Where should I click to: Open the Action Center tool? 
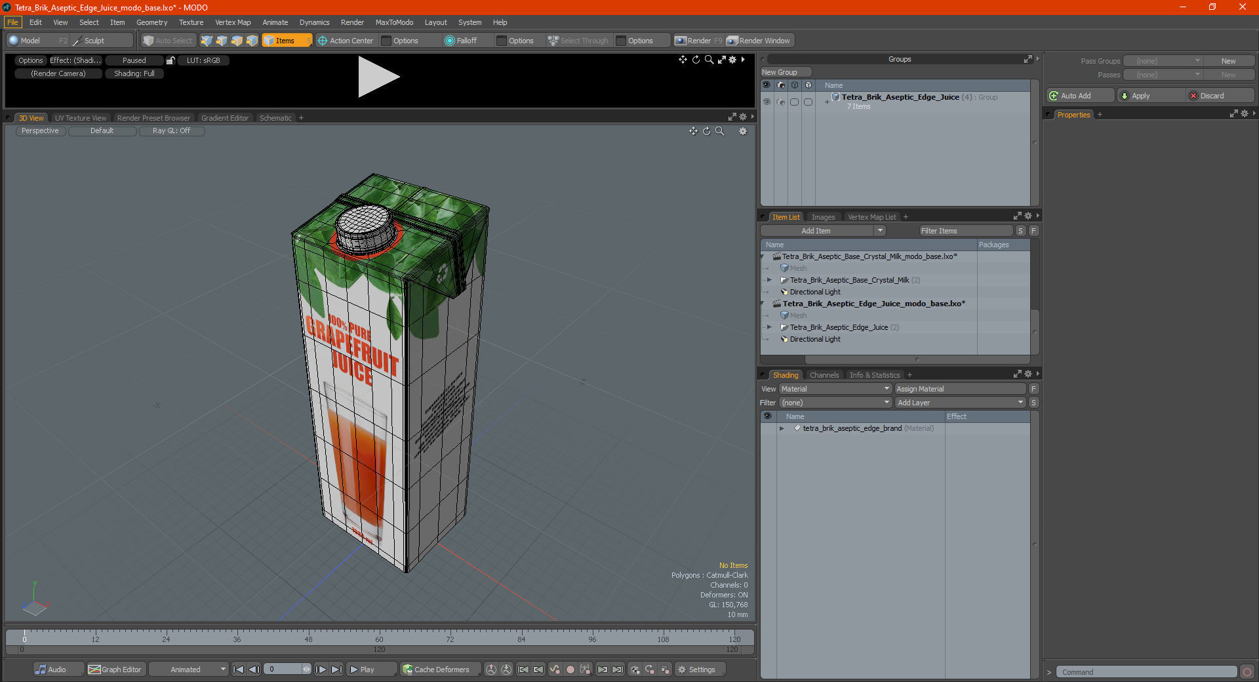[x=346, y=41]
